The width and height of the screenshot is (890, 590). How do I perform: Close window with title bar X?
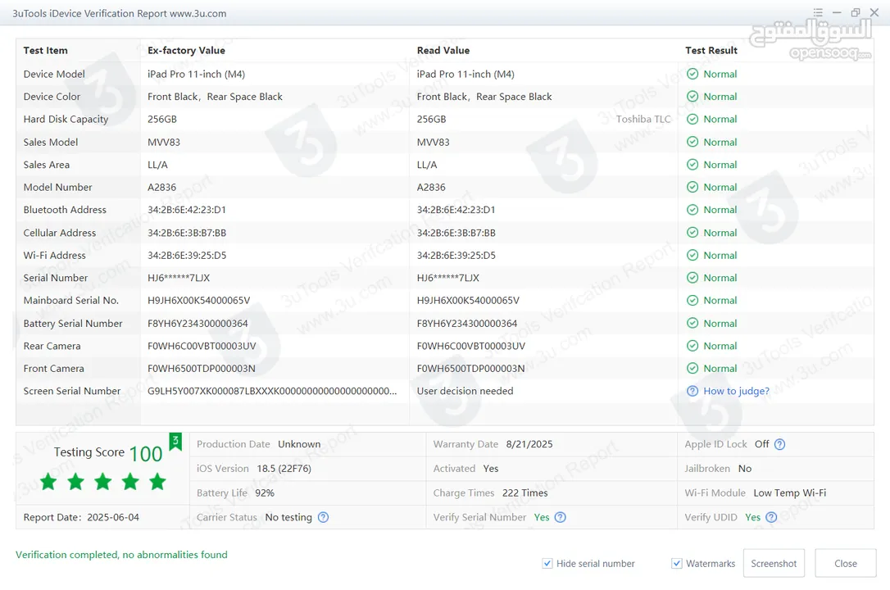tap(874, 12)
